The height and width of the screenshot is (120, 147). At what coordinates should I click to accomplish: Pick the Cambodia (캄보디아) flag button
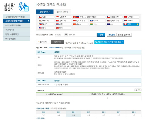point(63,21)
